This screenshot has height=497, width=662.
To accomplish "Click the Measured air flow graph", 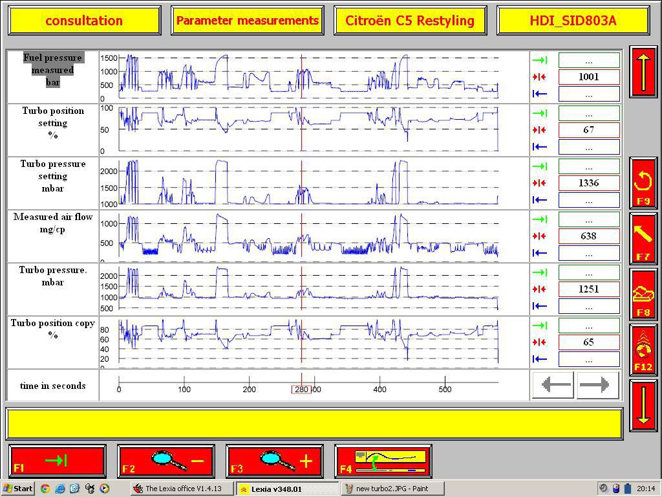I will [314, 236].
